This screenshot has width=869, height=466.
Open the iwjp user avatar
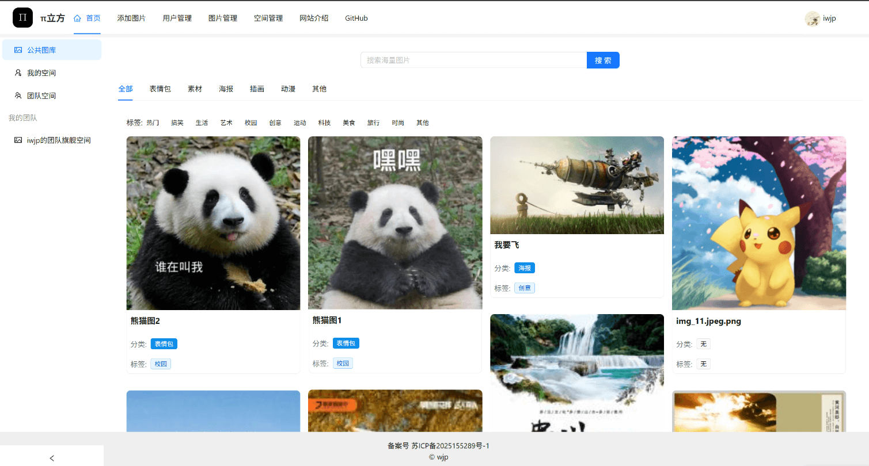point(812,18)
